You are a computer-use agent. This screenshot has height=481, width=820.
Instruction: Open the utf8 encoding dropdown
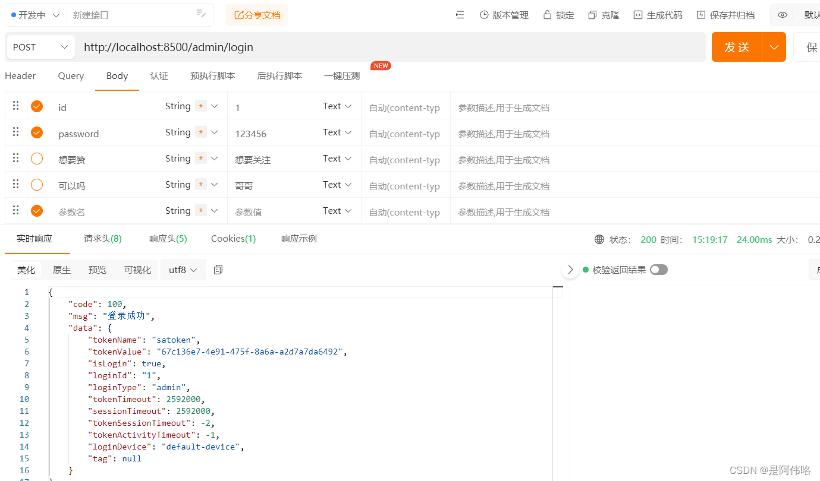tap(183, 269)
